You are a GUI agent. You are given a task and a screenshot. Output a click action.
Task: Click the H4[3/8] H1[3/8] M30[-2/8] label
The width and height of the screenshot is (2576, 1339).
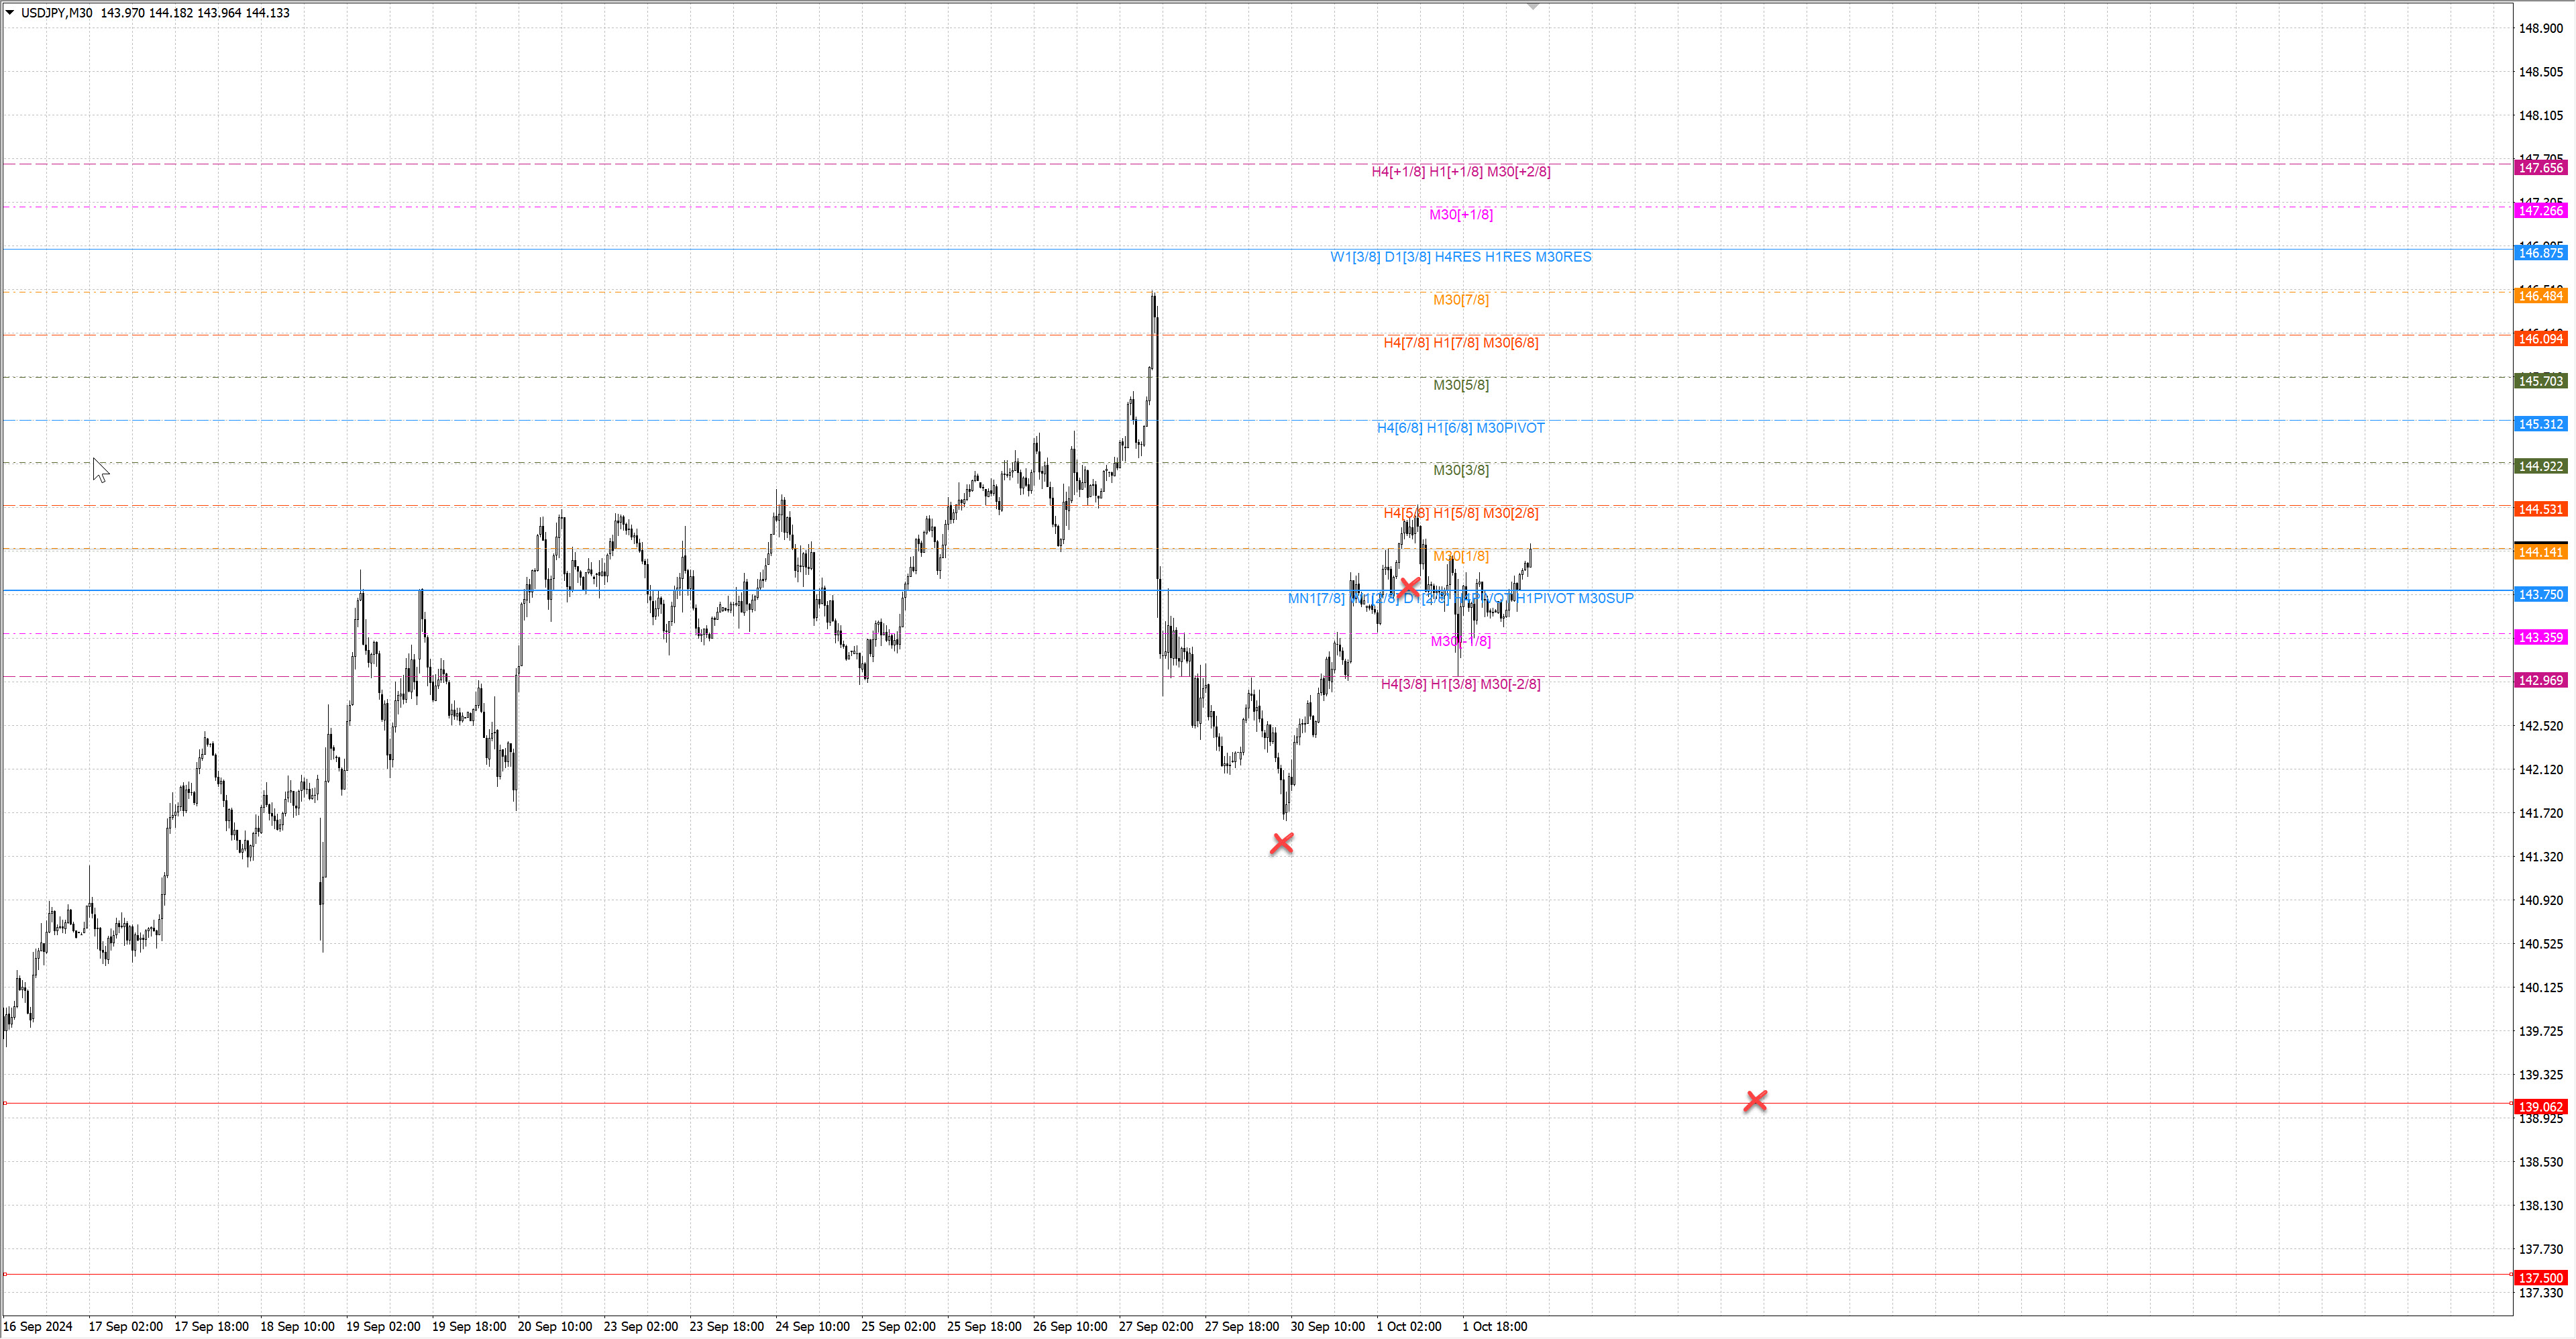click(1460, 684)
